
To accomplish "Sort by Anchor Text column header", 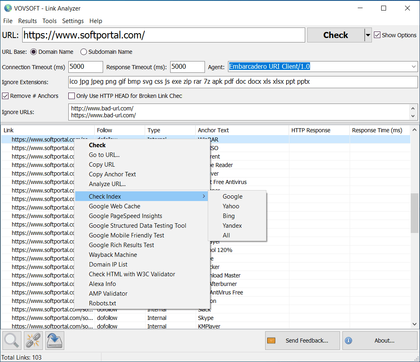I will [x=242, y=130].
